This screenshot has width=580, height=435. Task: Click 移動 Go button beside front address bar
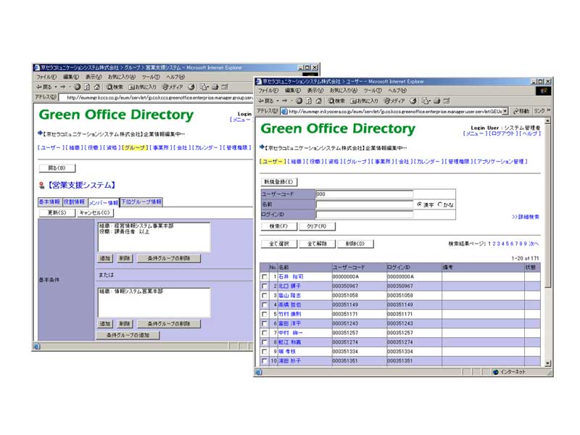(x=521, y=111)
